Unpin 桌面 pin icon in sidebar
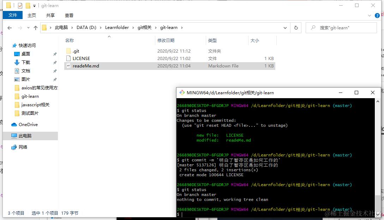The width and height of the screenshot is (384, 220). tap(55, 54)
